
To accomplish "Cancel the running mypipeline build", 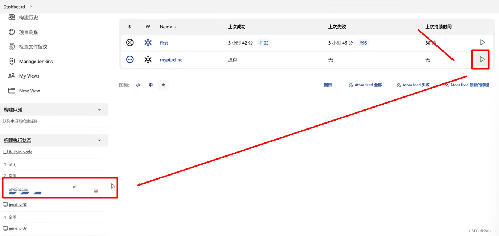I will [96, 190].
